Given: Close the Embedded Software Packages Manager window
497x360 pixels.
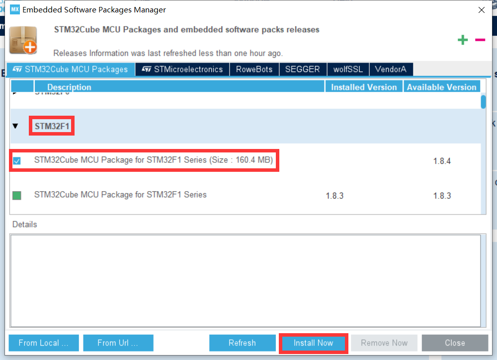Looking at the screenshot, I should point(482,10).
